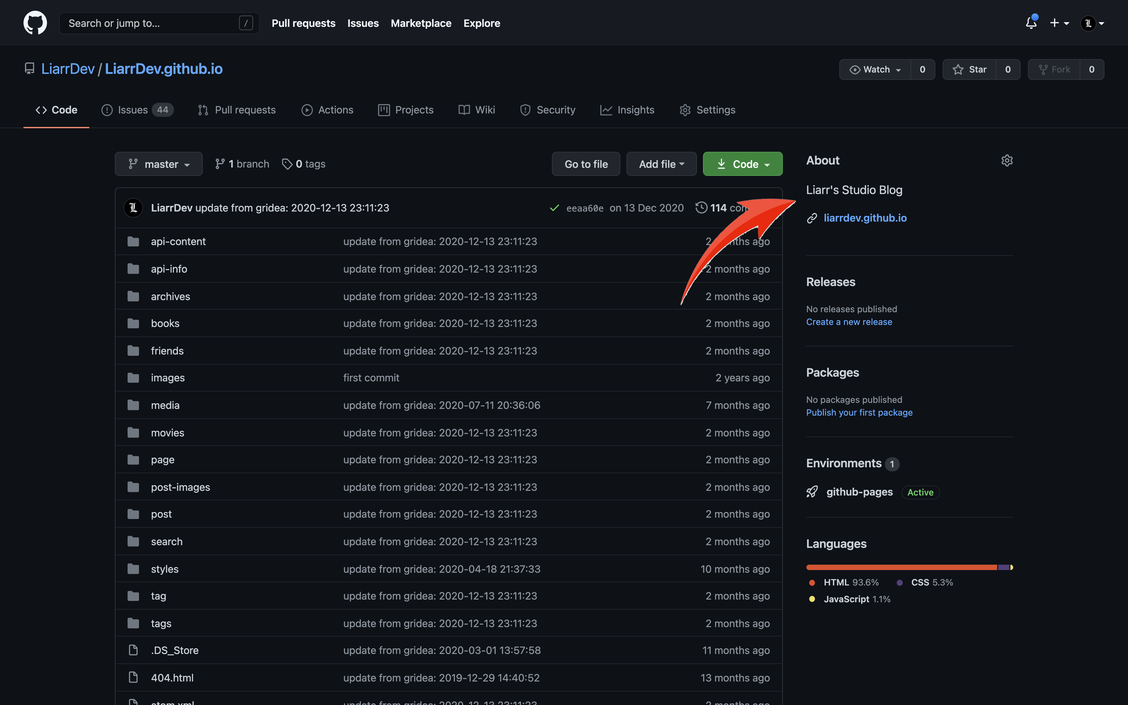The image size is (1128, 705).
Task: Click Explore in top navigation
Action: tap(481, 23)
